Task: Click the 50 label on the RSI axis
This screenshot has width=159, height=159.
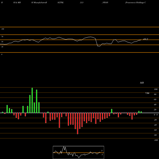Action: 2,42
